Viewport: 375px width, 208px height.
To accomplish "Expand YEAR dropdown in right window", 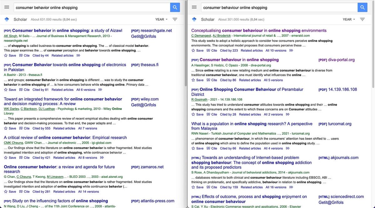I will (349, 19).
